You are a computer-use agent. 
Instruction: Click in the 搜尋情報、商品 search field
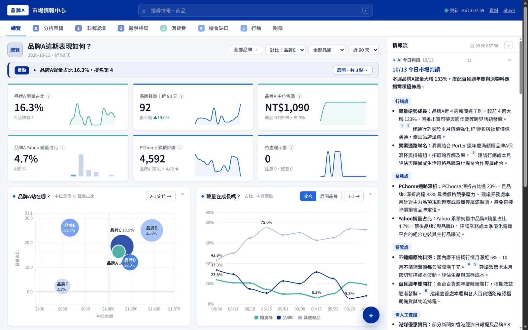[x=255, y=10]
